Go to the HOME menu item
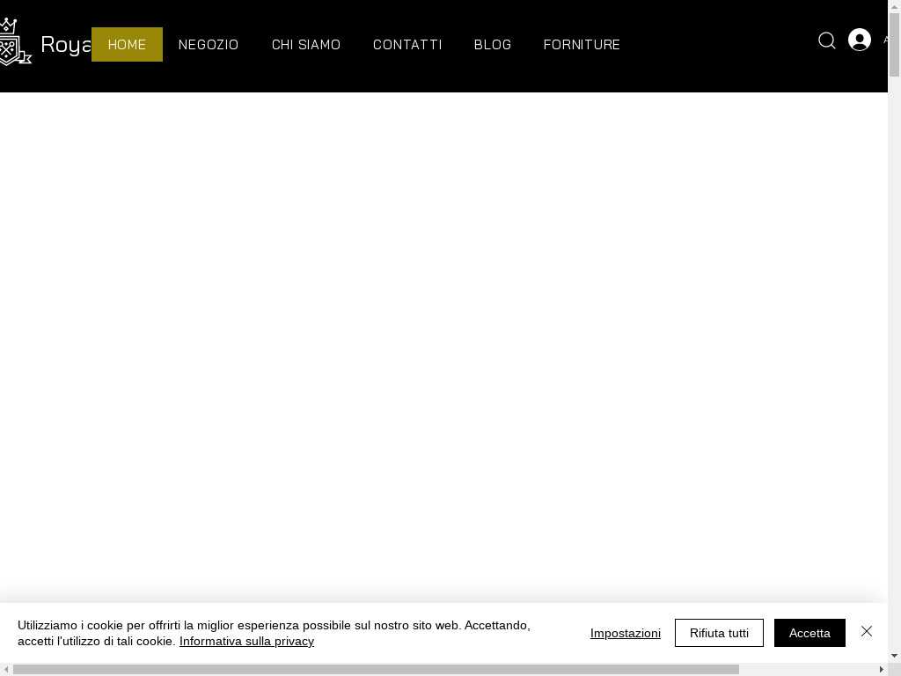The height and width of the screenshot is (676, 901). coord(127,44)
